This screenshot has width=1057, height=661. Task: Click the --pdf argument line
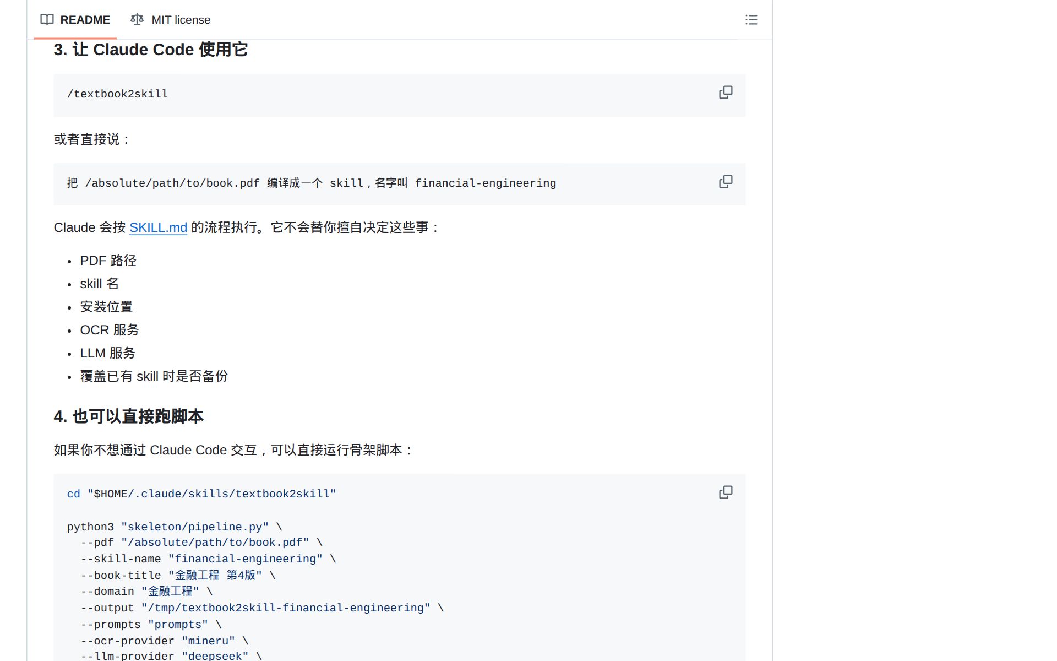pyautogui.click(x=201, y=543)
